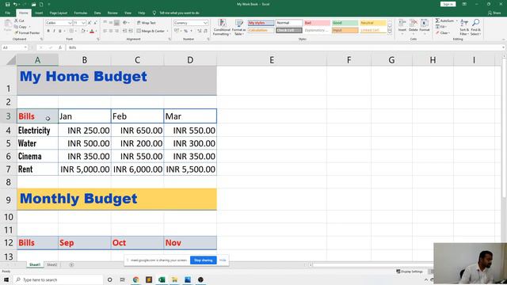Viewport: 507px width, 285px height.
Task: Click the Decrease Decimal icon
Action: (205, 31)
